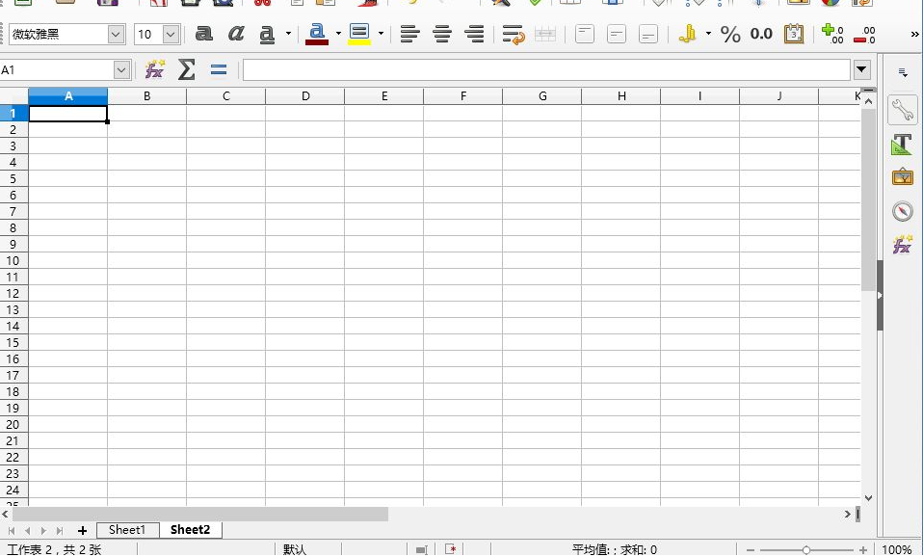Screen dimensions: 923x557
Task: Toggle wrap text in cell
Action: (514, 34)
